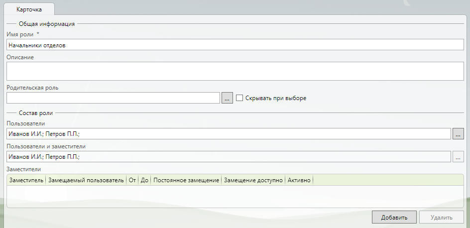Click the Родительская роль text field
This screenshot has width=470, height=228.
click(x=113, y=98)
